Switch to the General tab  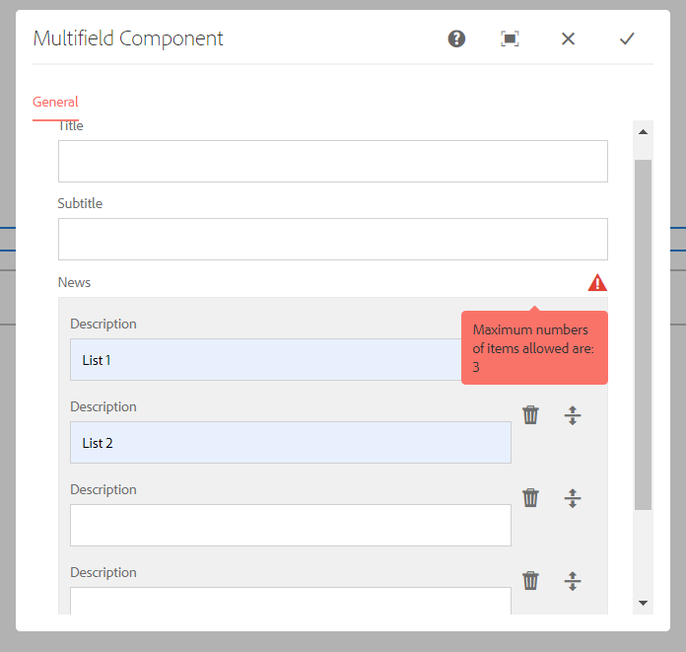(x=55, y=102)
